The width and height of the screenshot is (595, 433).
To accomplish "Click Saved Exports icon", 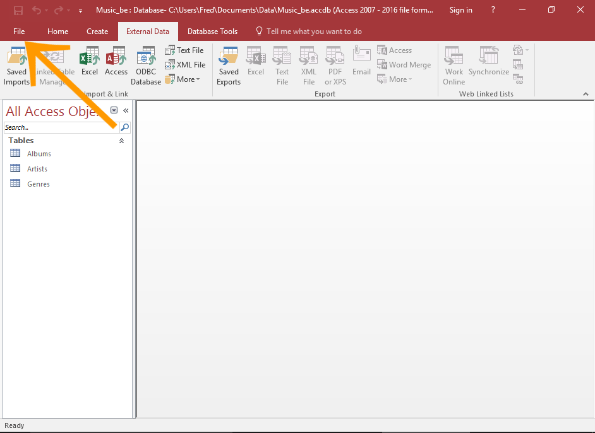I will [x=229, y=66].
